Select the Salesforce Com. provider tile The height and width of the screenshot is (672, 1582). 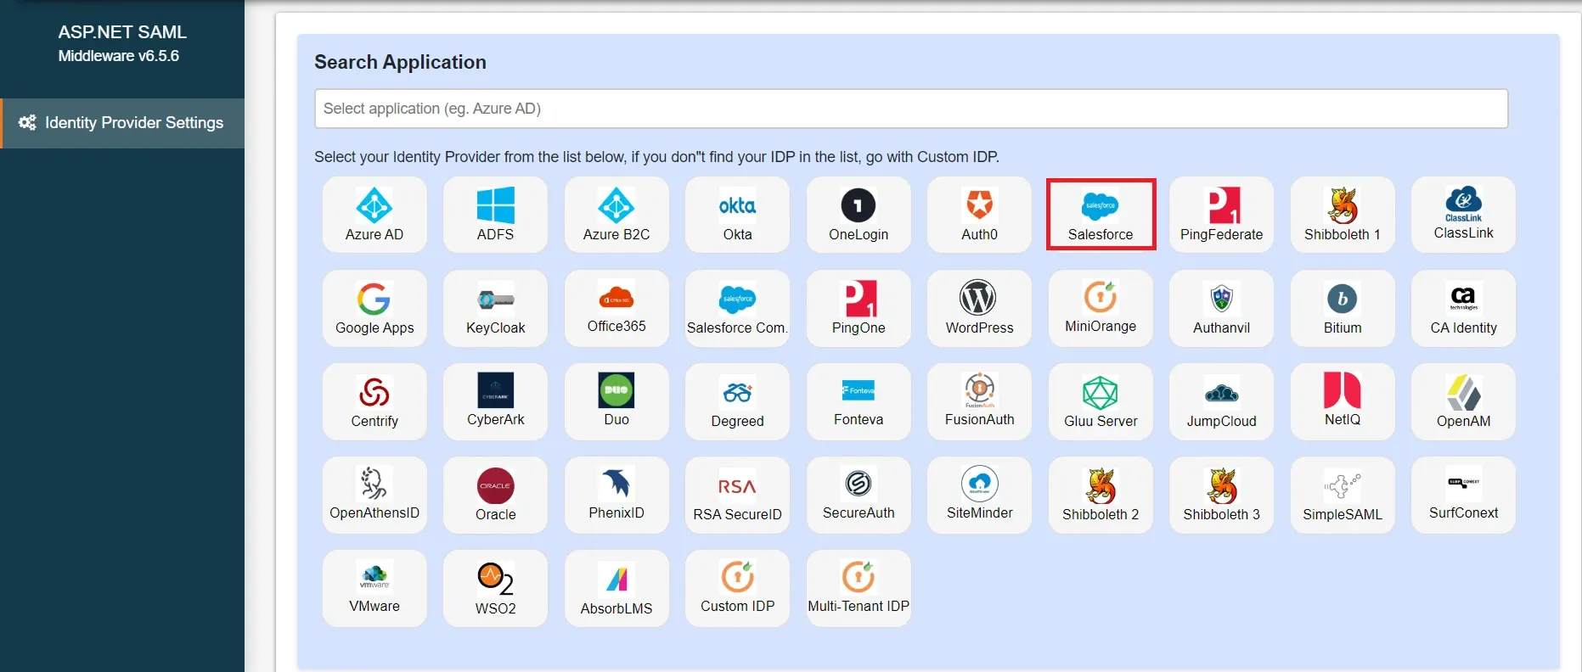pyautogui.click(x=737, y=308)
